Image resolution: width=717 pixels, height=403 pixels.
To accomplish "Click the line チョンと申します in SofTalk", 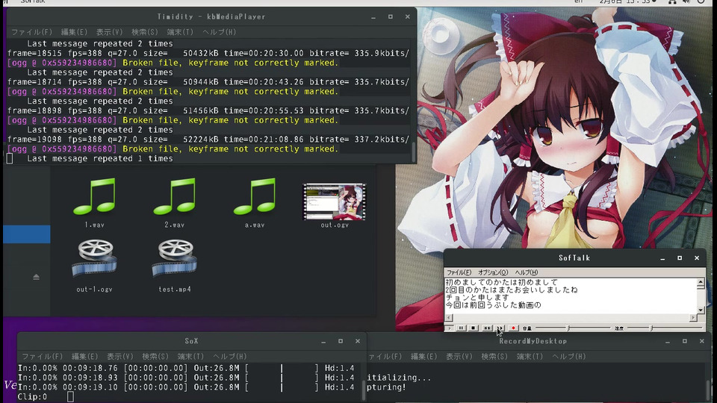I will click(x=477, y=298).
